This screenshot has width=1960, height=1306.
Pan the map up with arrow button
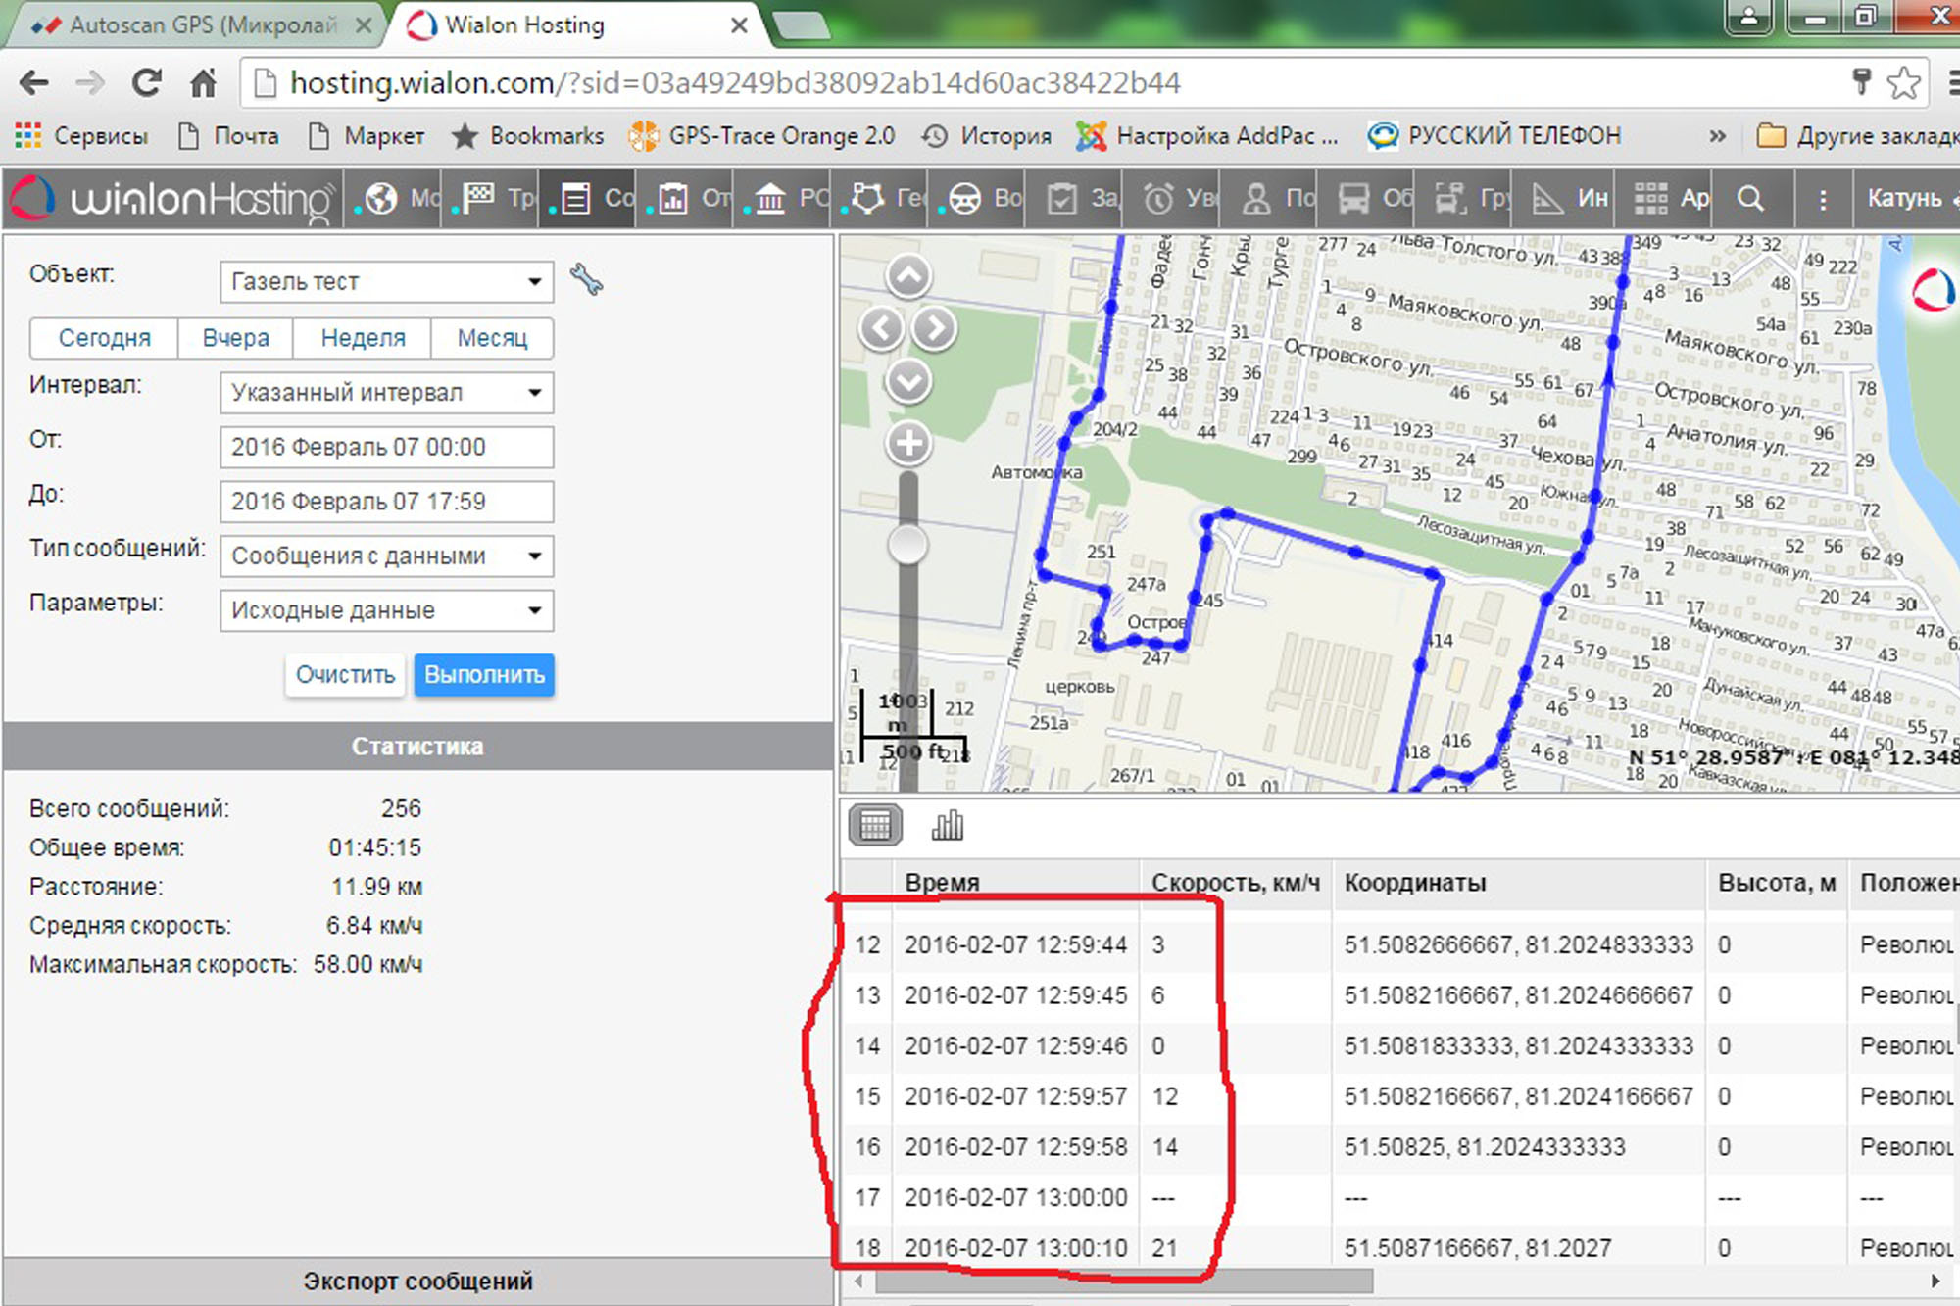[x=908, y=276]
